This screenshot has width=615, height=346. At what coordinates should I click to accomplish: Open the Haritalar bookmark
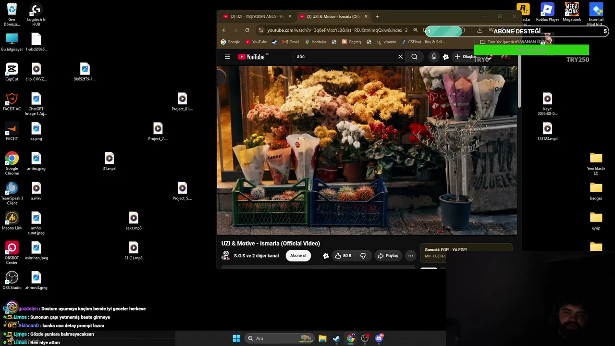click(x=315, y=42)
